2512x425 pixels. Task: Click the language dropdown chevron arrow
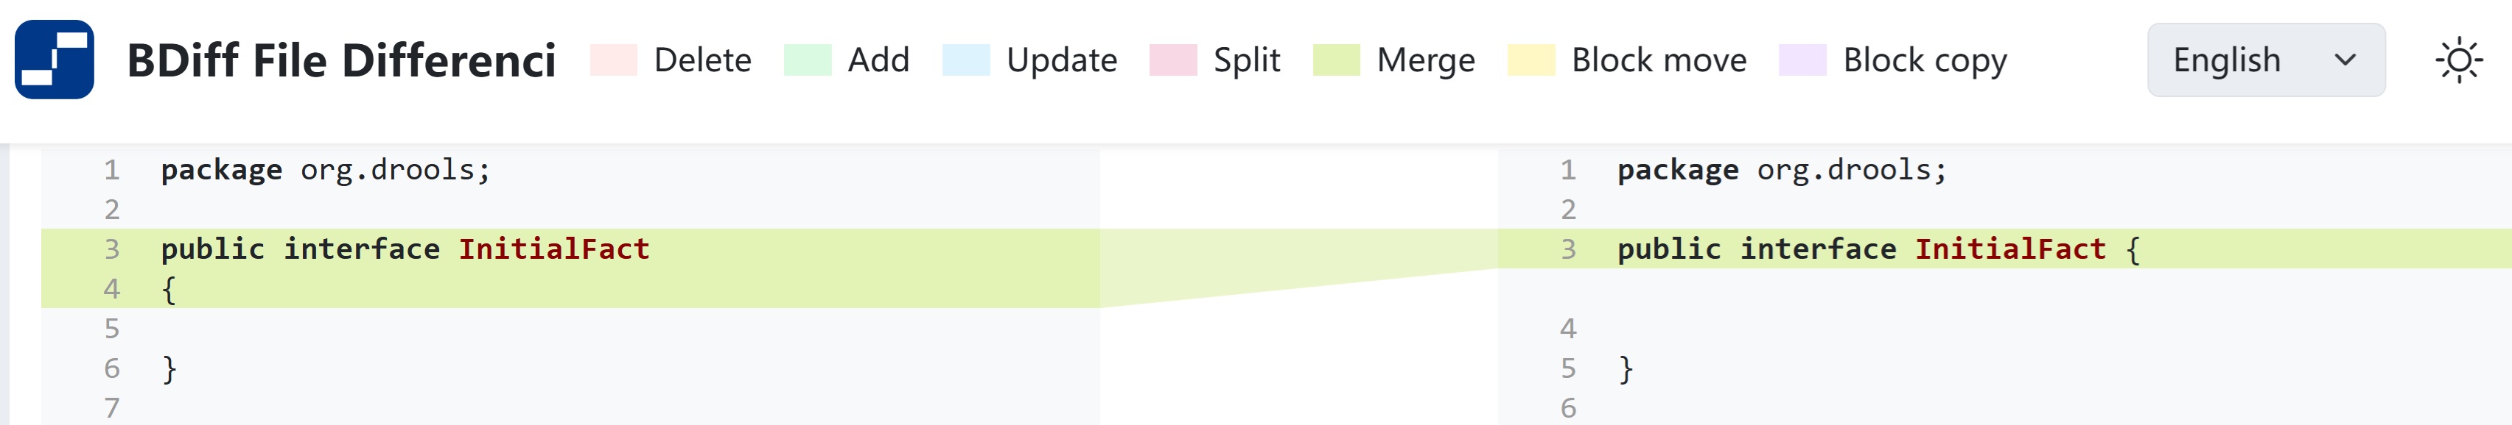(2345, 60)
